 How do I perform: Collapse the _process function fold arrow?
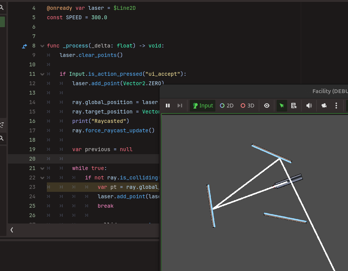point(42,46)
